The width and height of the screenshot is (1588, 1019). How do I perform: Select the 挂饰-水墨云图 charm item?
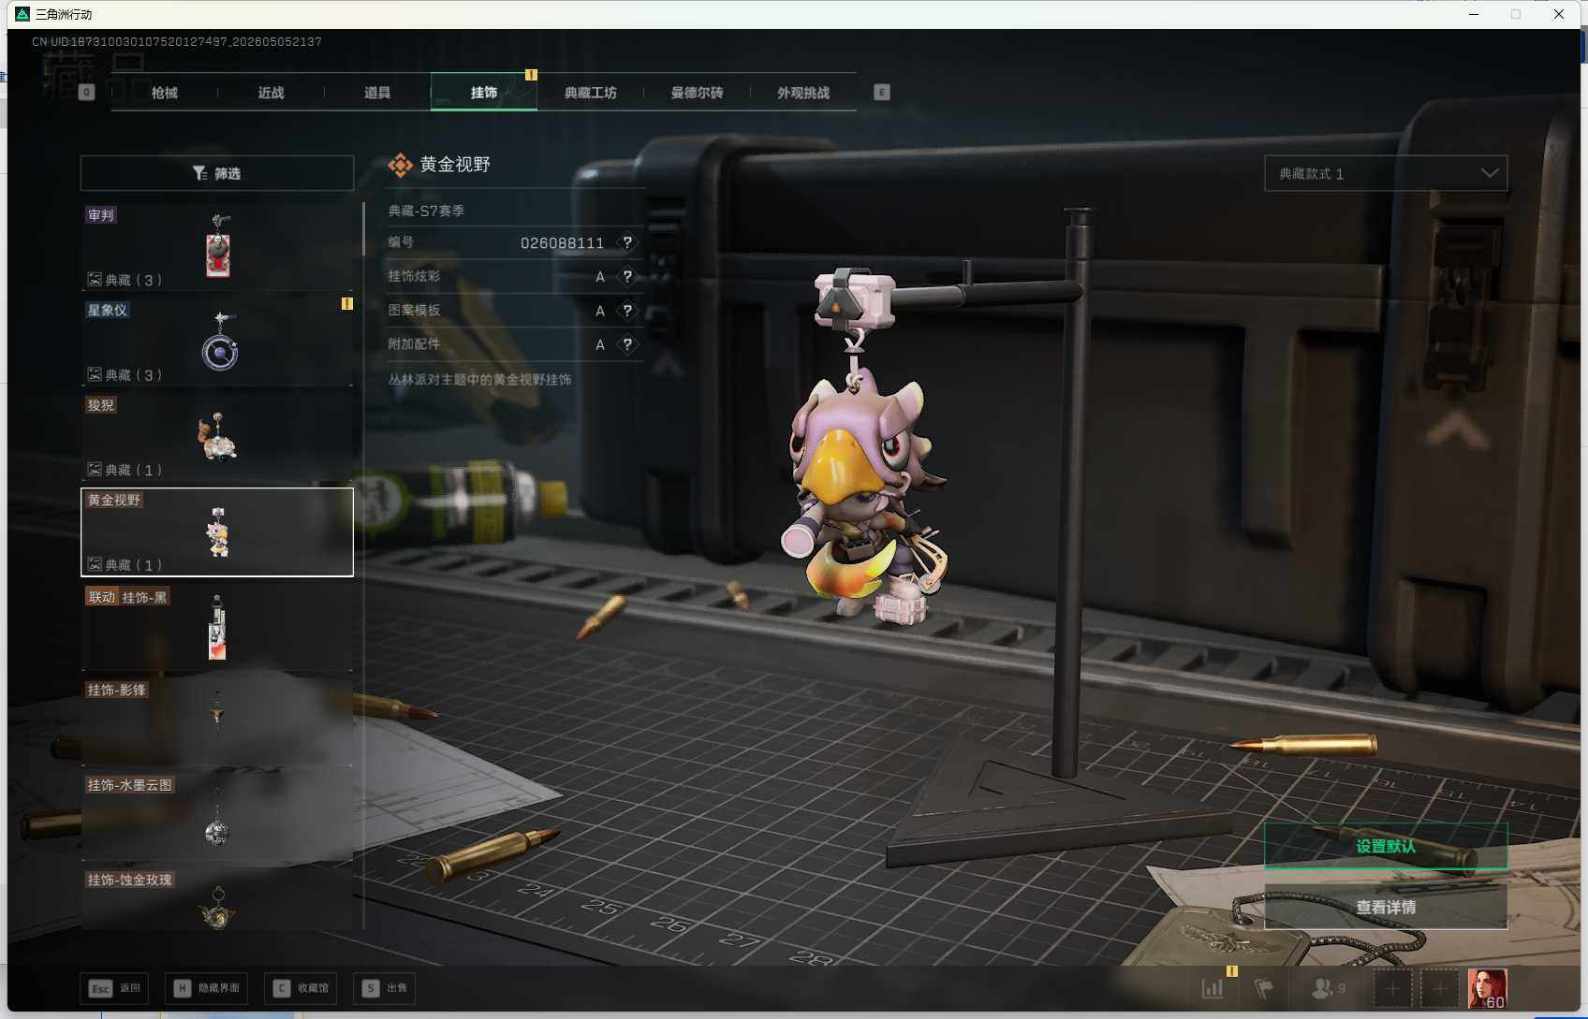(217, 817)
